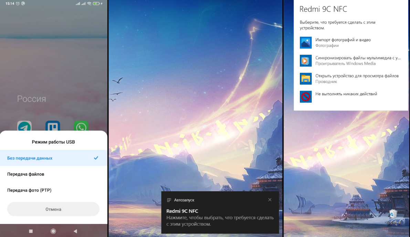Click 'Импорт фотографий и видео' option
This screenshot has height=237, width=410.
tap(350, 43)
